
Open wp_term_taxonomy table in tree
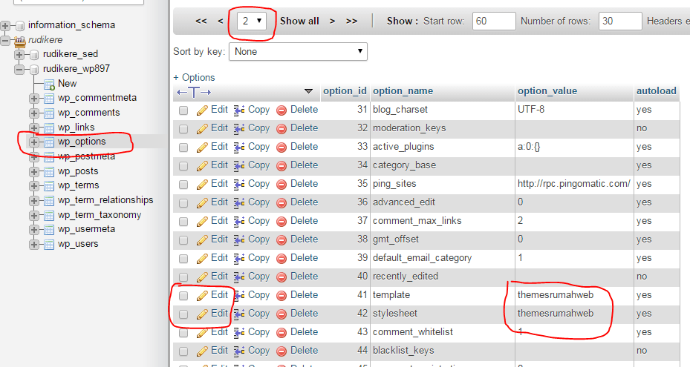pyautogui.click(x=100, y=215)
